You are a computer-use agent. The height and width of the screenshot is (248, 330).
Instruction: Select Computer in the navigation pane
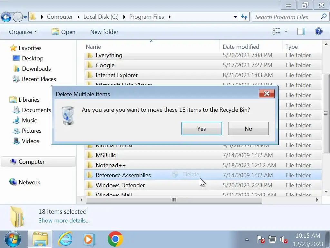click(x=38, y=162)
